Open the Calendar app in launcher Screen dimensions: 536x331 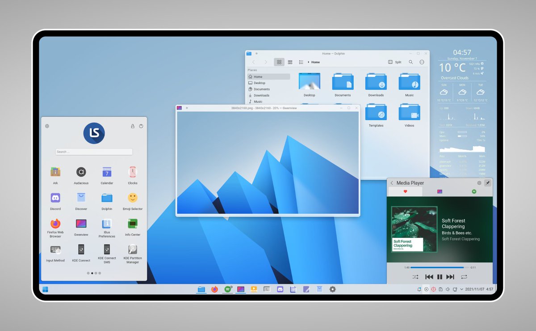(107, 175)
